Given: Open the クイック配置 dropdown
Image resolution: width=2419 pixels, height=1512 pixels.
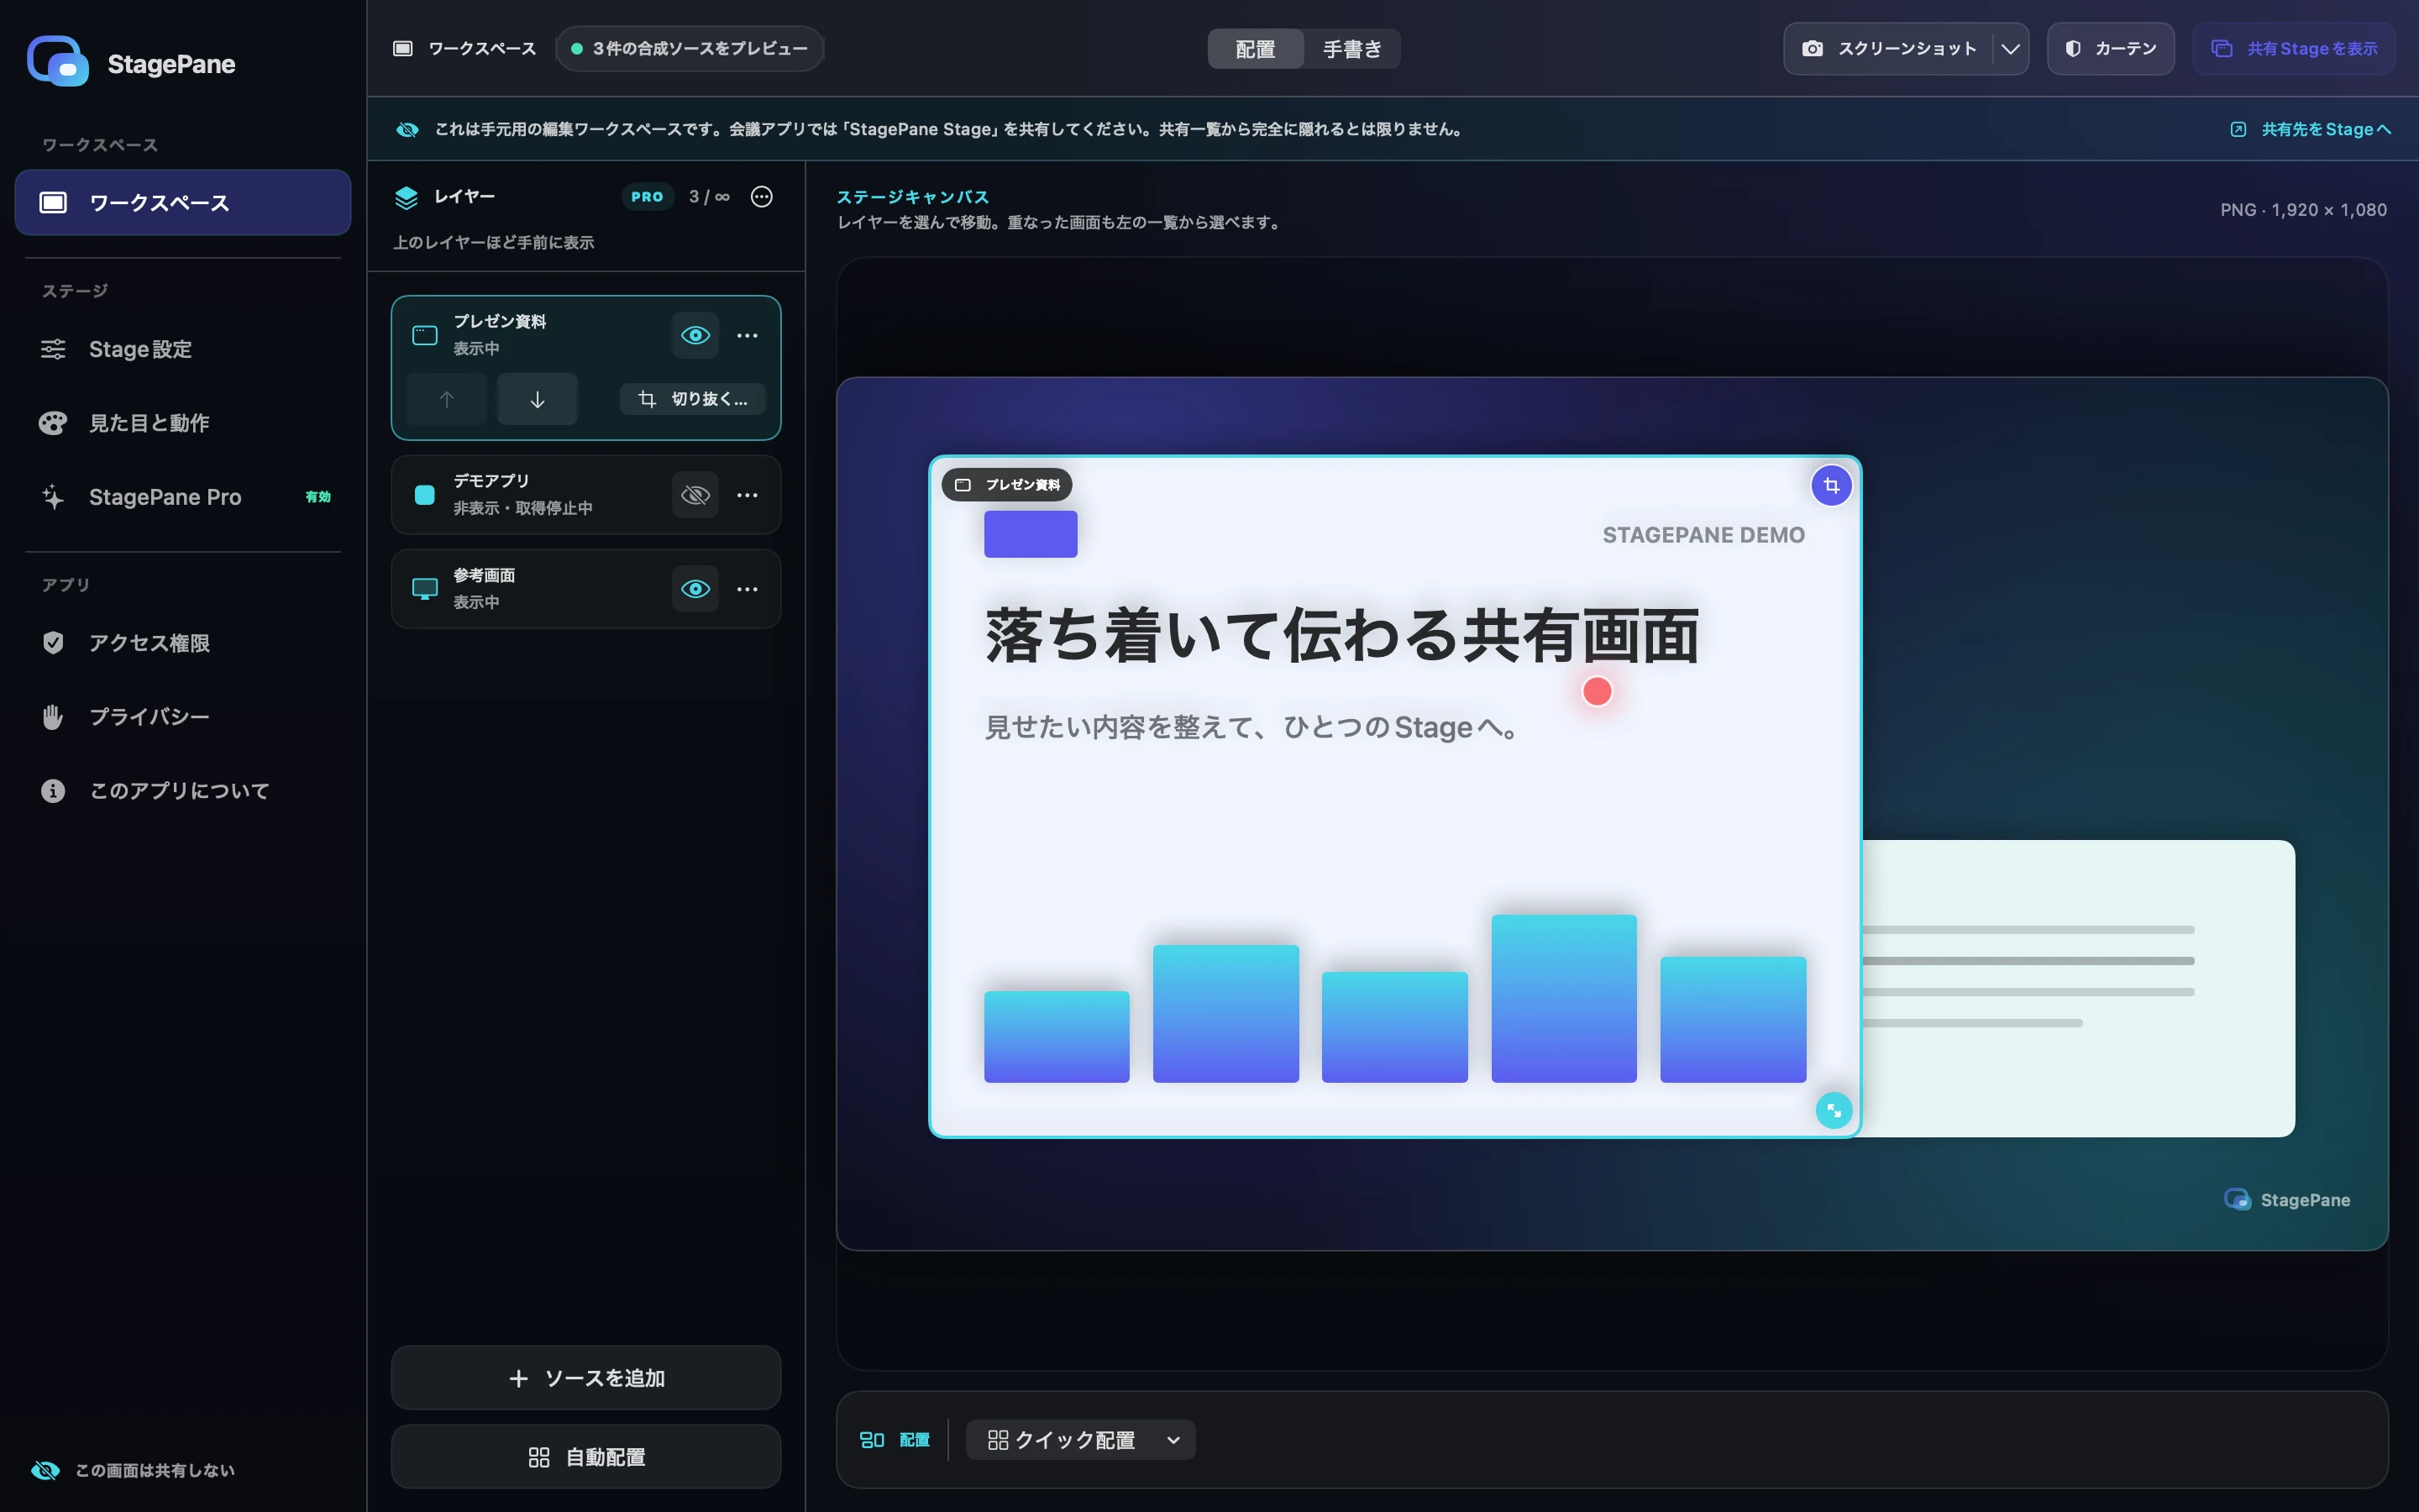Looking at the screenshot, I should pos(1080,1440).
